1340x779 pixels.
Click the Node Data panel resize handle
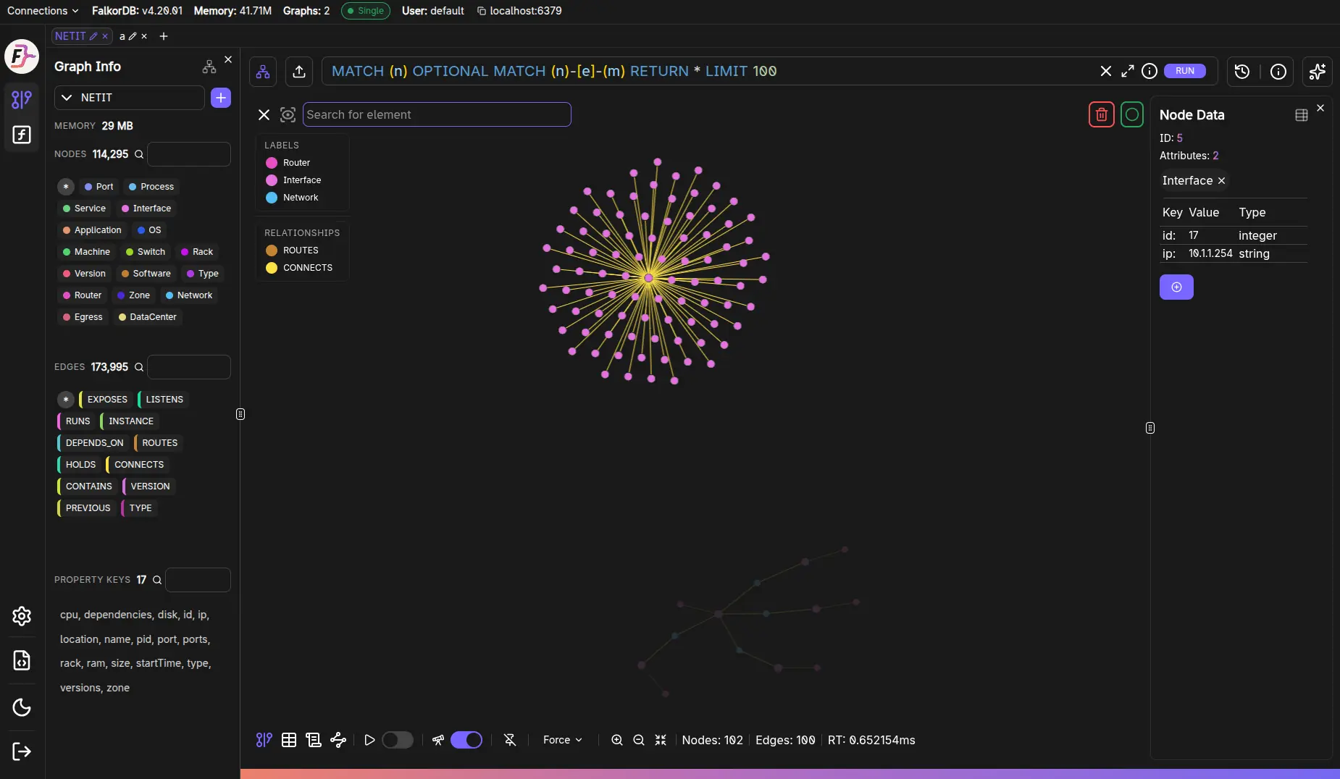(x=1150, y=428)
